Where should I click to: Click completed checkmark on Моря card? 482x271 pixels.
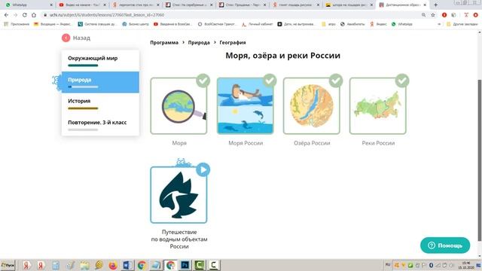tap(203, 81)
